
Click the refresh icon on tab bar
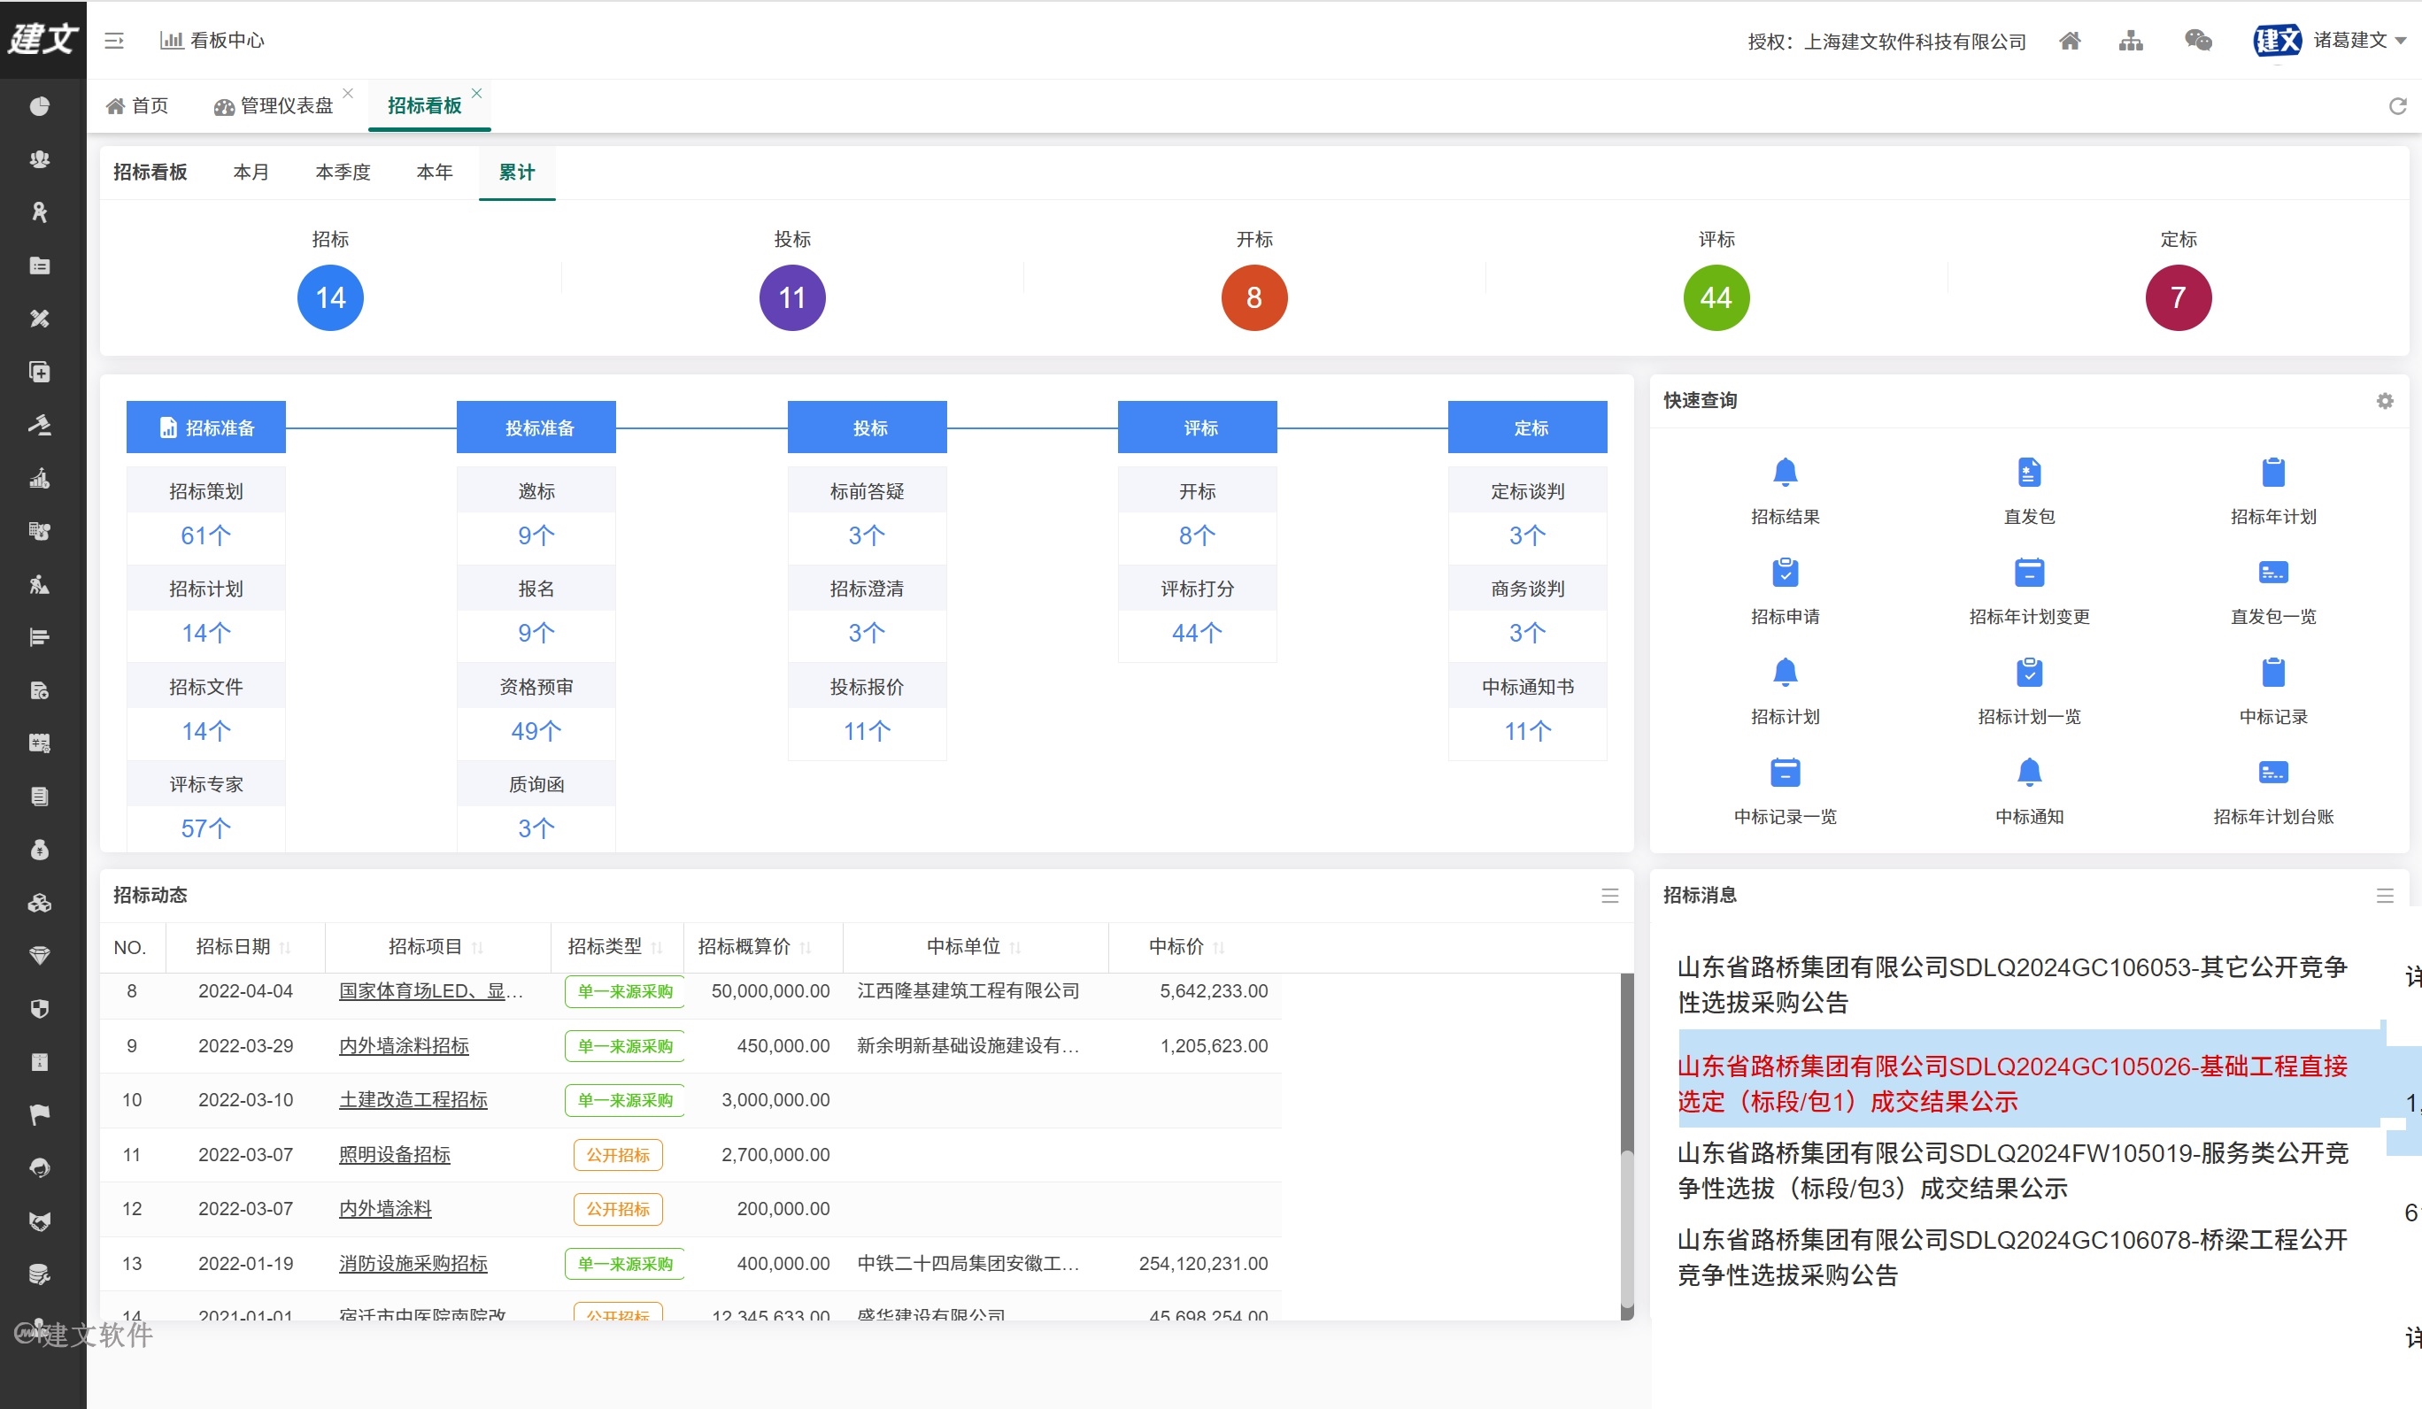pos(2397,105)
